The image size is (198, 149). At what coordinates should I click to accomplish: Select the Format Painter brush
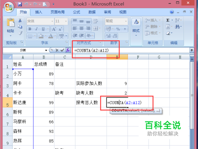[20, 33]
